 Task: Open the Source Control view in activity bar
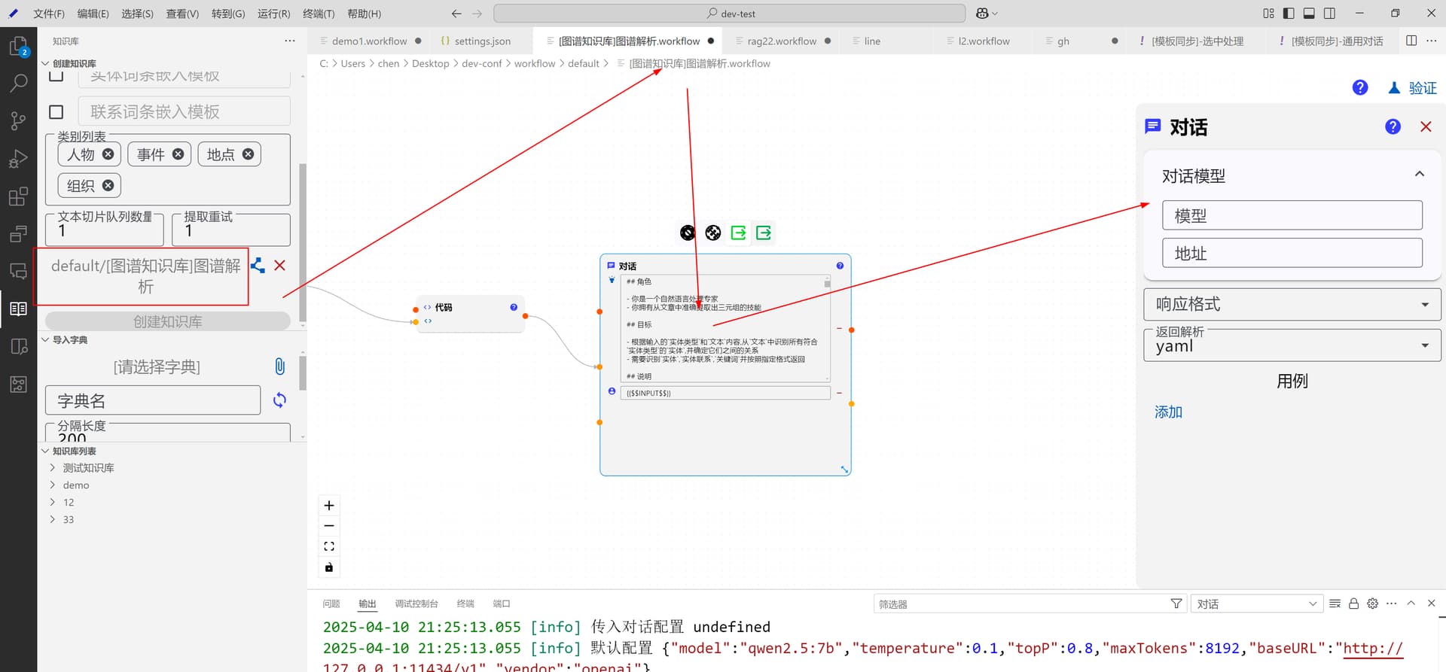[x=18, y=120]
